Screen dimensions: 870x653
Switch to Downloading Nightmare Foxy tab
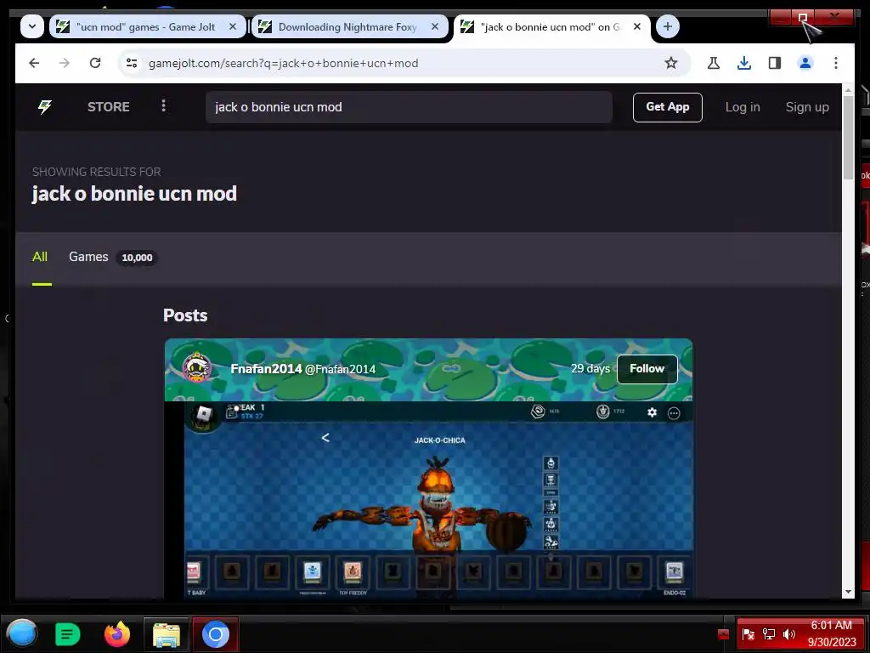pos(349,26)
